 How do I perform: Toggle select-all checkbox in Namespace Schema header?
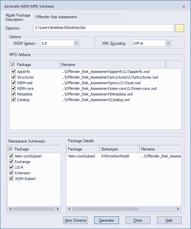(x=11, y=149)
